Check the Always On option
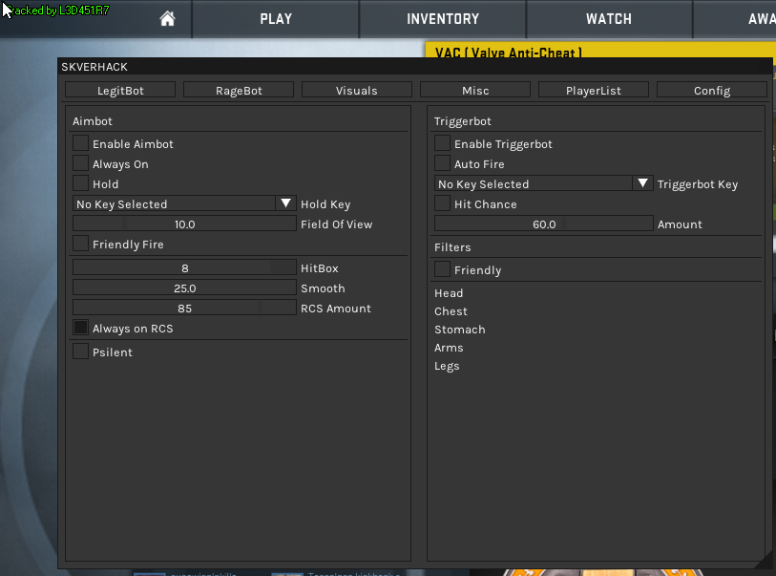The image size is (776, 576). point(81,163)
